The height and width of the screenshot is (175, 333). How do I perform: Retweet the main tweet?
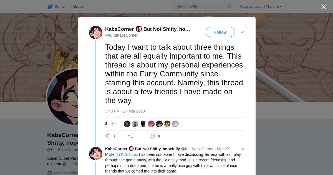point(130,136)
